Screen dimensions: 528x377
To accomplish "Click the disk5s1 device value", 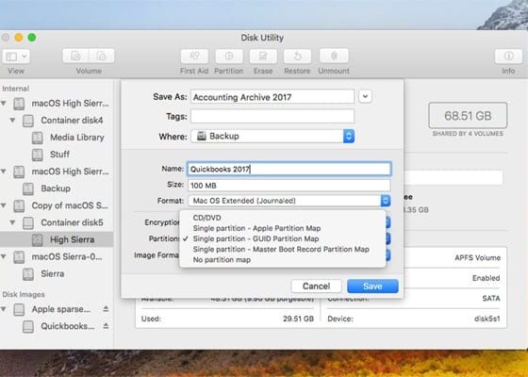I will (x=487, y=319).
